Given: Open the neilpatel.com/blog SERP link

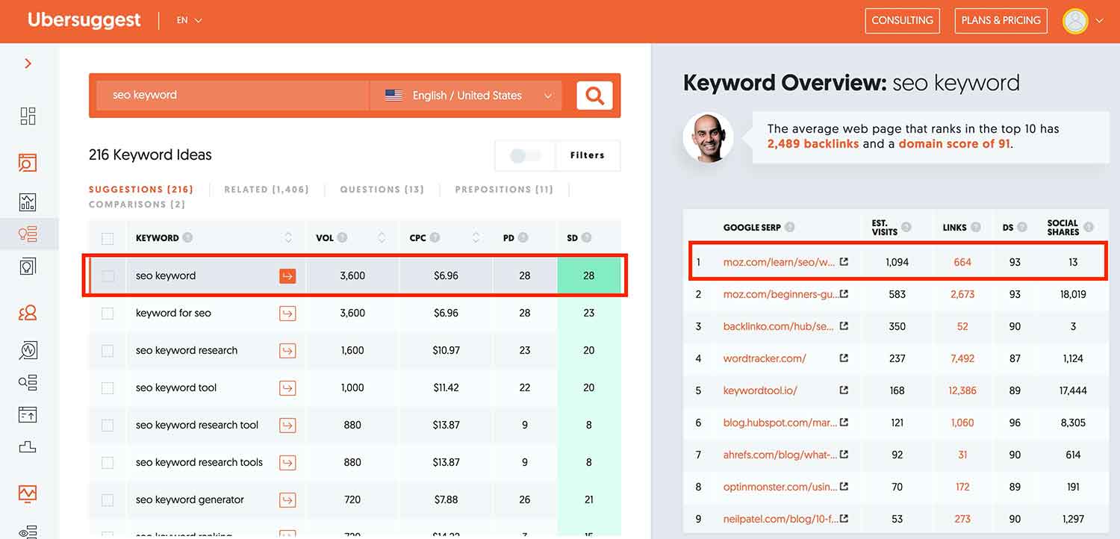Looking at the screenshot, I should tap(780, 519).
